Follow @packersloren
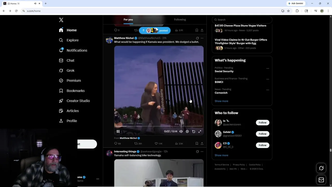332x187 pixels. (262, 123)
